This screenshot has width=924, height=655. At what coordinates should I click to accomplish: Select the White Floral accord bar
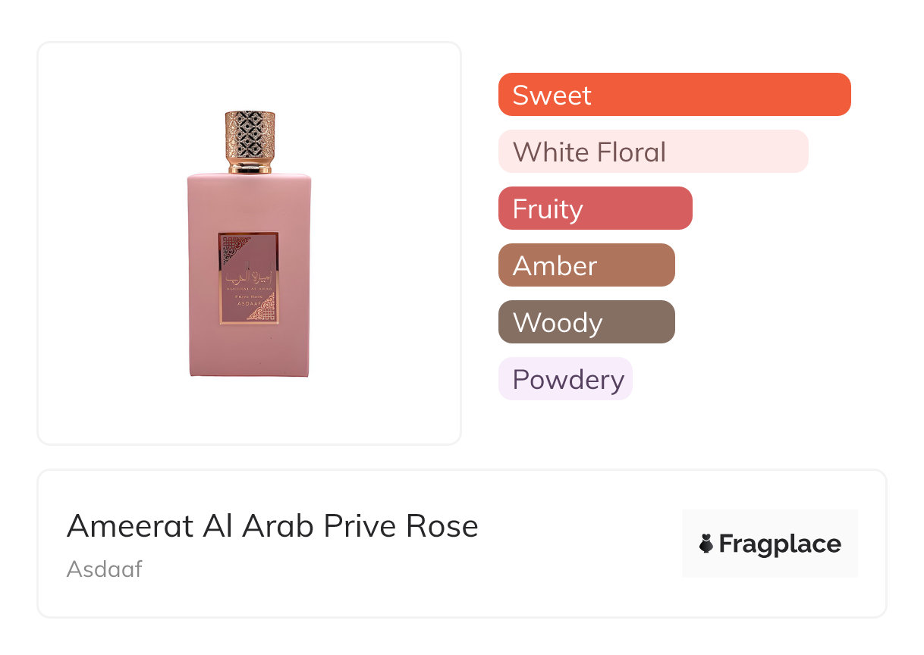click(652, 152)
